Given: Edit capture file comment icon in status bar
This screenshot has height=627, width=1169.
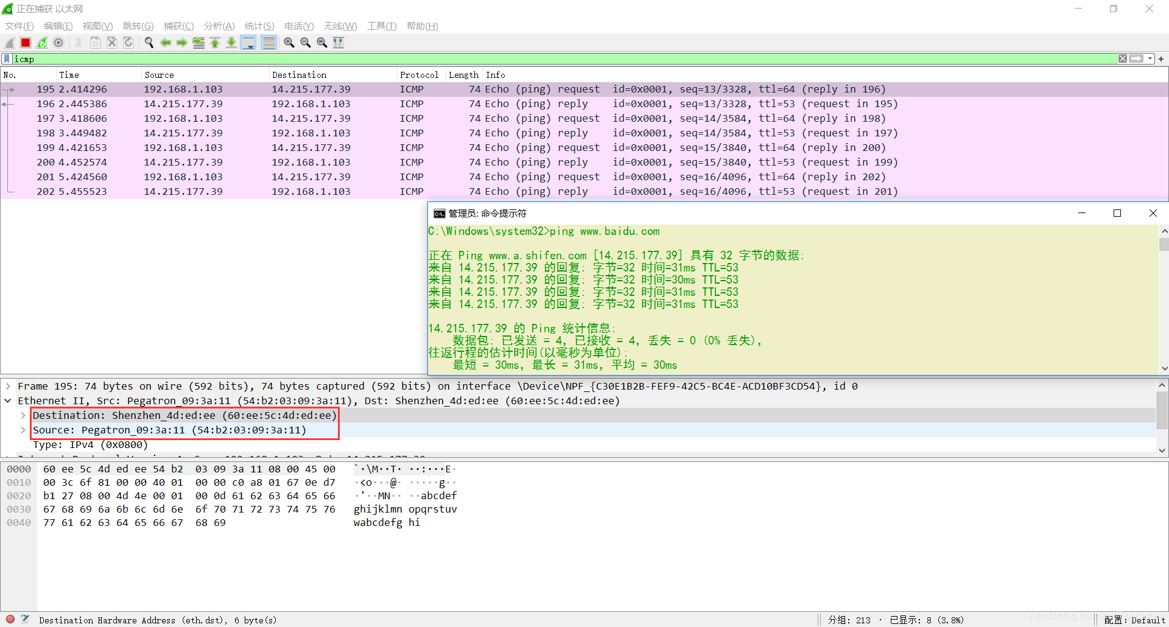Looking at the screenshot, I should pyautogui.click(x=25, y=619).
